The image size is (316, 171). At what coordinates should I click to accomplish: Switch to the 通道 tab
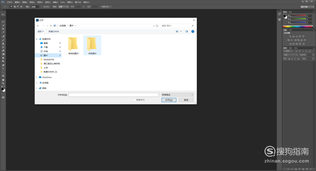click(x=291, y=48)
